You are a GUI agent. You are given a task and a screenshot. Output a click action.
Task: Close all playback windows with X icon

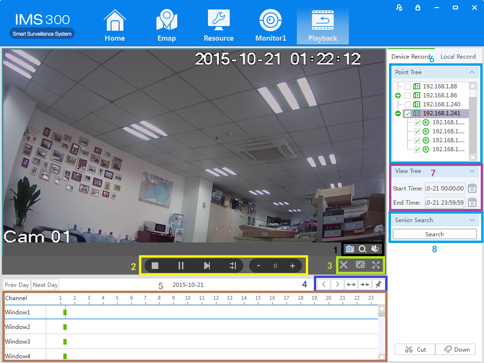tap(344, 265)
